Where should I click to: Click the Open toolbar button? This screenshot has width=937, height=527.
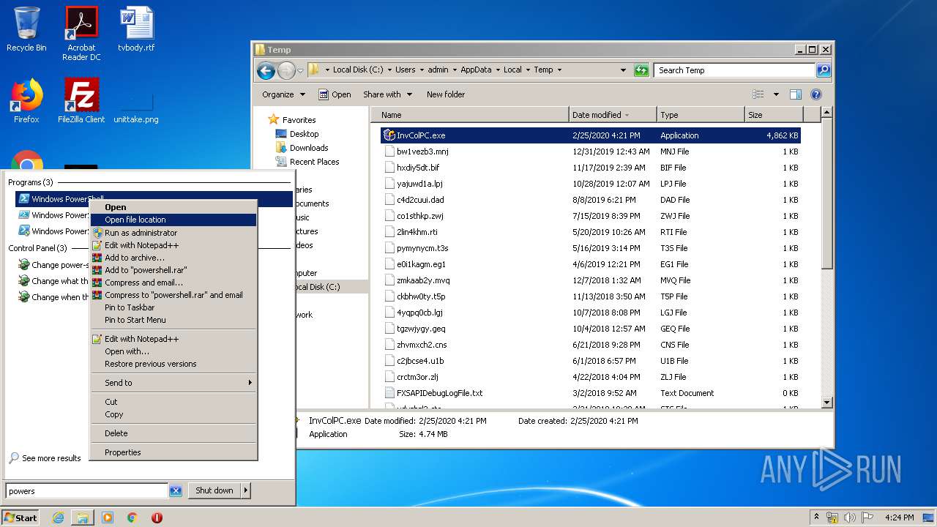coord(335,94)
